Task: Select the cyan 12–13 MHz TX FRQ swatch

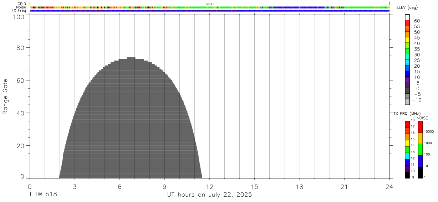Action: click(407, 156)
